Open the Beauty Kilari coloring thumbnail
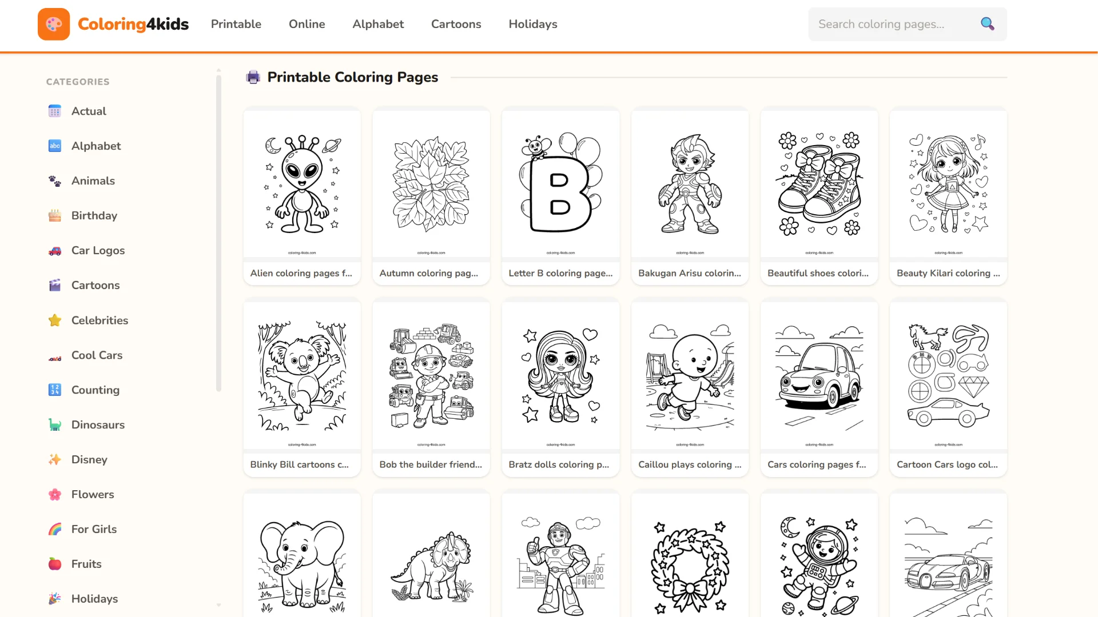The image size is (1098, 617). tap(948, 184)
